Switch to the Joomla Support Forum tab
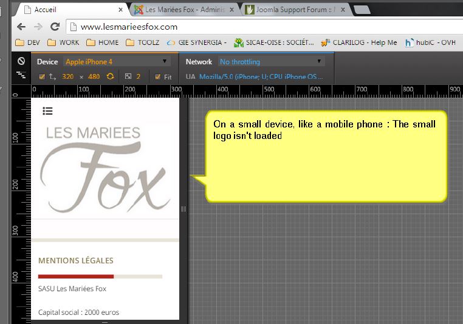This screenshot has height=324, width=463. tap(296, 10)
